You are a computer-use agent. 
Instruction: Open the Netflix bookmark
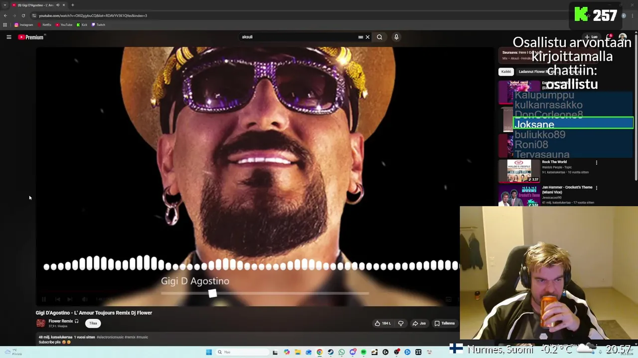point(45,25)
